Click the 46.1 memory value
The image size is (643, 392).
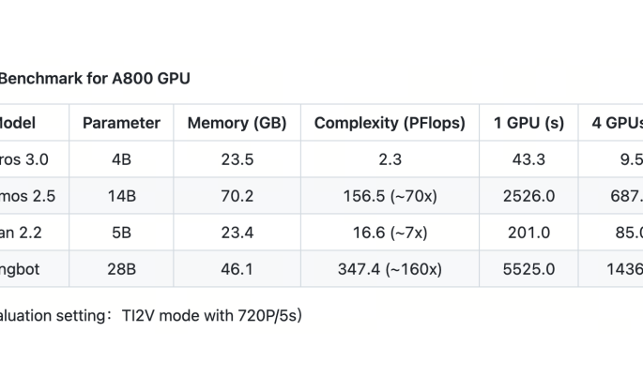coord(237,269)
